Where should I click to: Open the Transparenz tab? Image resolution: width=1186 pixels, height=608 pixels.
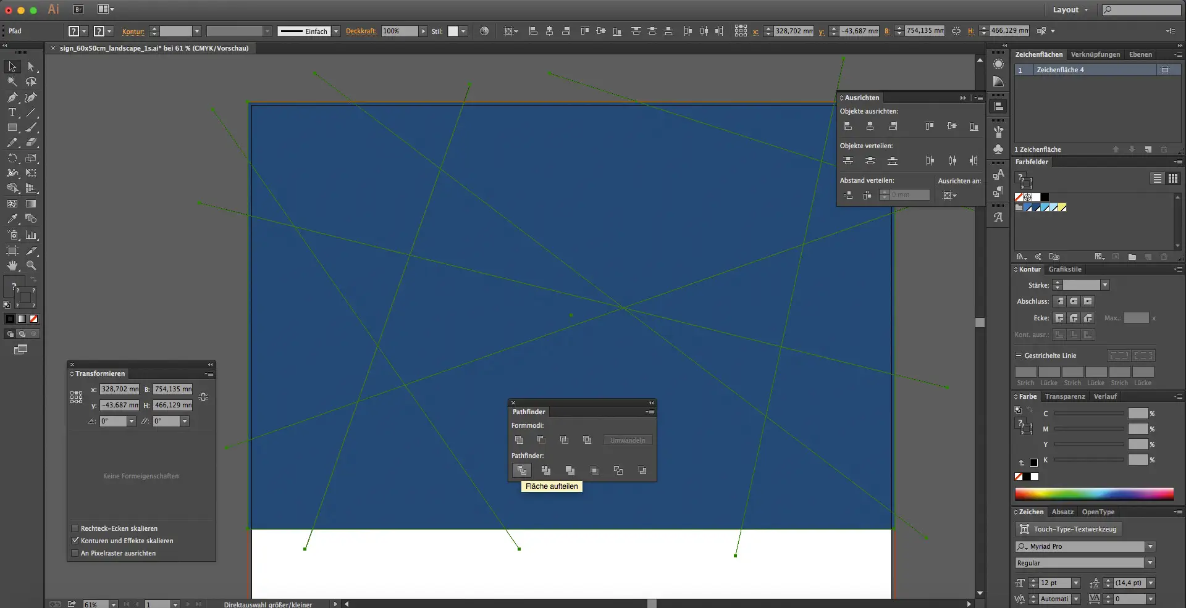pyautogui.click(x=1065, y=396)
